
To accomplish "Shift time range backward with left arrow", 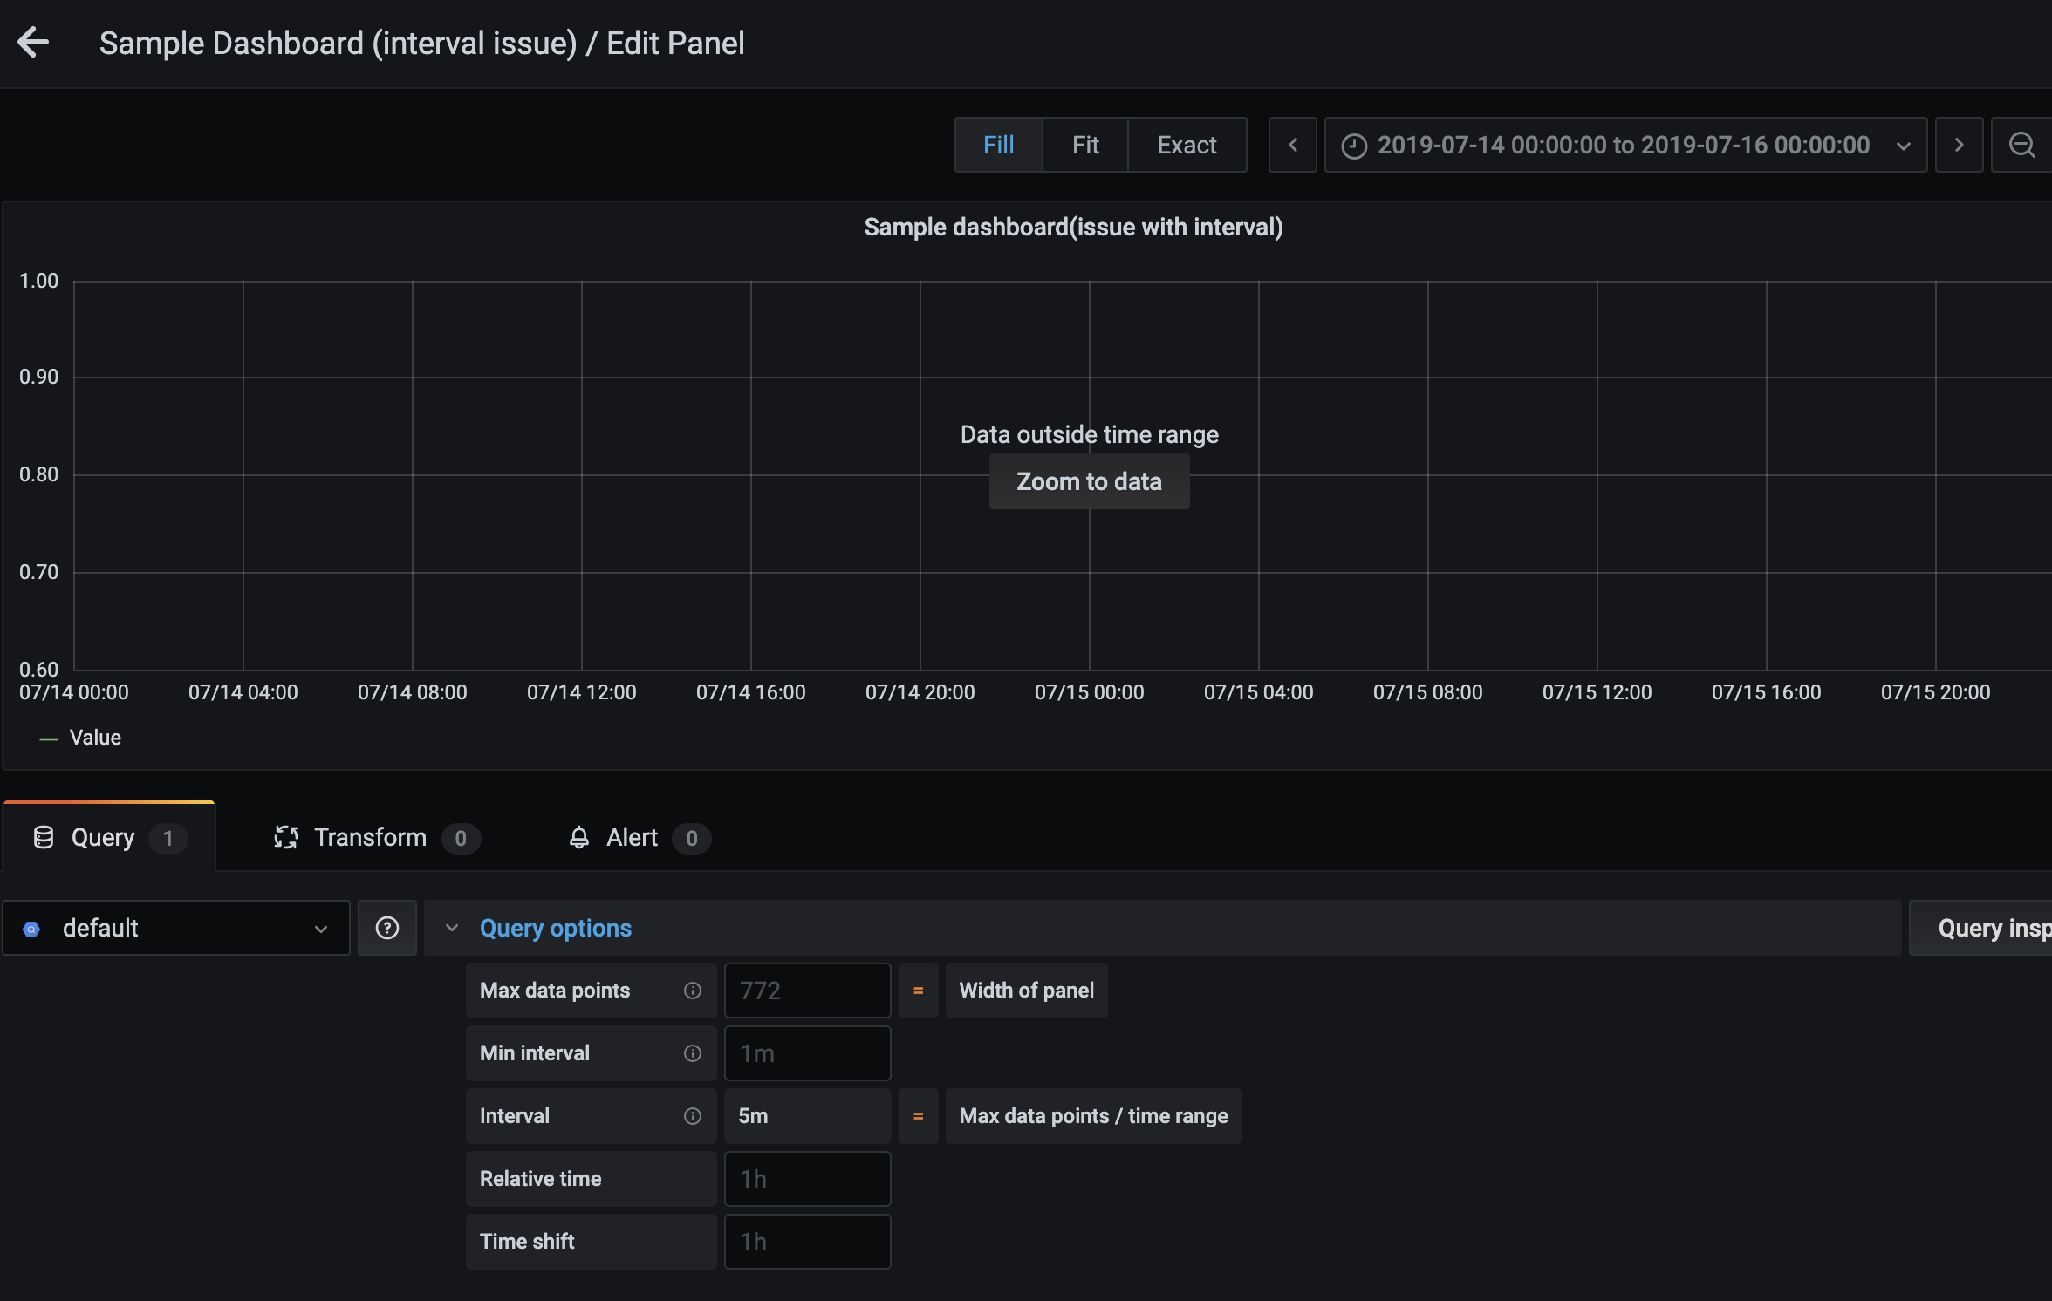I will (1292, 145).
